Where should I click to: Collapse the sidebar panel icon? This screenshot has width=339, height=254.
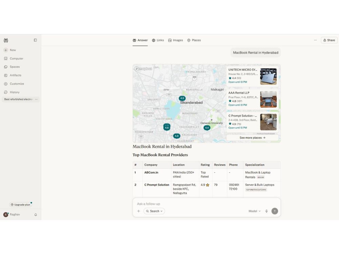35,40
